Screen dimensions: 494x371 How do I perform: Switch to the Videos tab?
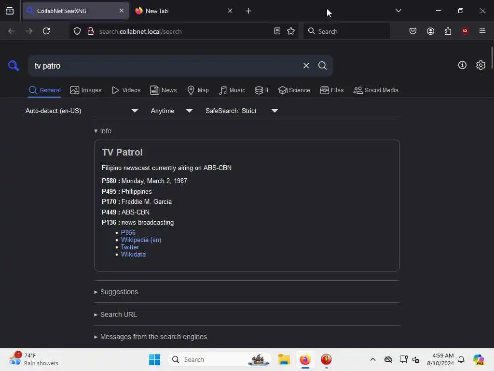coord(126,90)
